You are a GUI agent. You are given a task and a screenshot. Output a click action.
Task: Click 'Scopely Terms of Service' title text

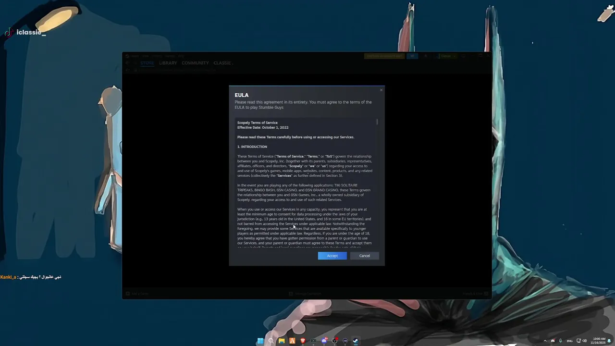pyautogui.click(x=258, y=123)
